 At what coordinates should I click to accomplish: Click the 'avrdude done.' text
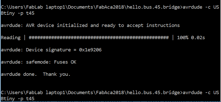tap(19, 74)
